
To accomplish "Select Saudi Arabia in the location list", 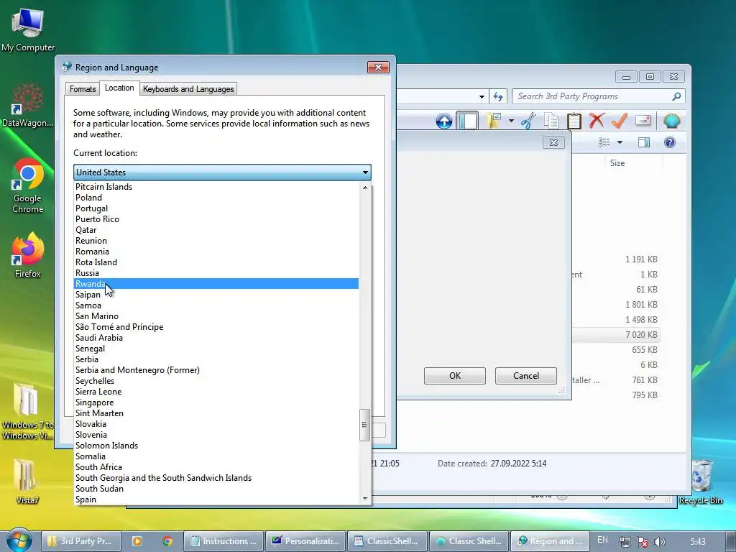I will (216, 338).
